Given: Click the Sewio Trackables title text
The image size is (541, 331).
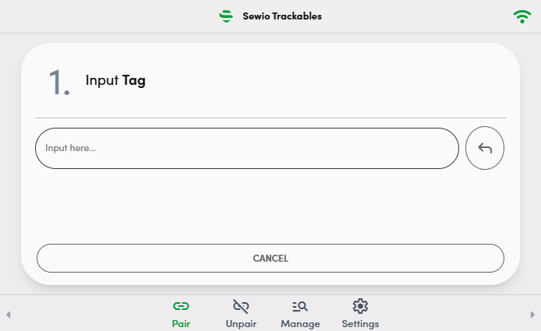Looking at the screenshot, I should tap(282, 16).
